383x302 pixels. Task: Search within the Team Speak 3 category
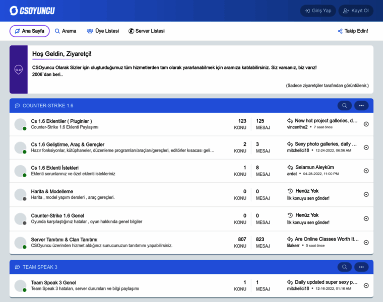click(344, 267)
